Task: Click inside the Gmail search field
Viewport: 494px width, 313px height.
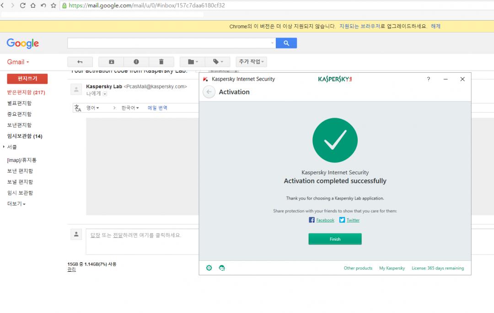Action: tap(169, 43)
